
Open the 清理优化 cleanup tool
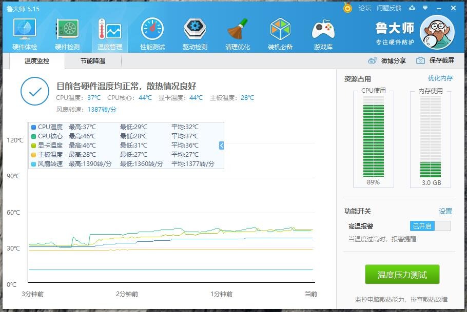237,33
